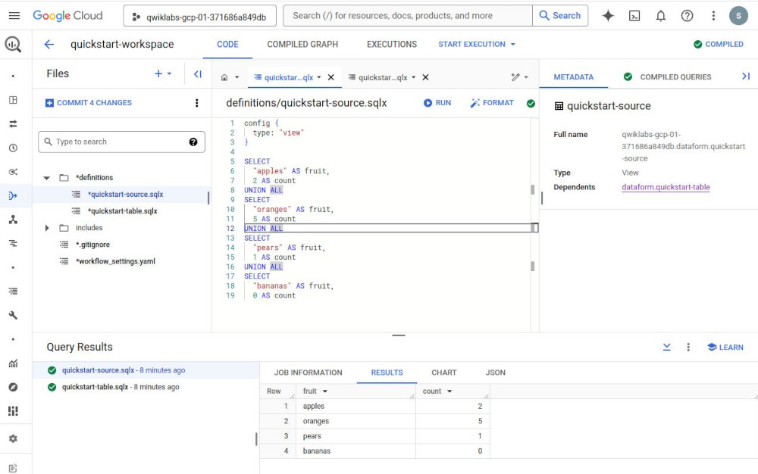This screenshot has width=758, height=474.
Task: Select quickstart-table.sqlx query result entry
Action: pyautogui.click(x=121, y=387)
